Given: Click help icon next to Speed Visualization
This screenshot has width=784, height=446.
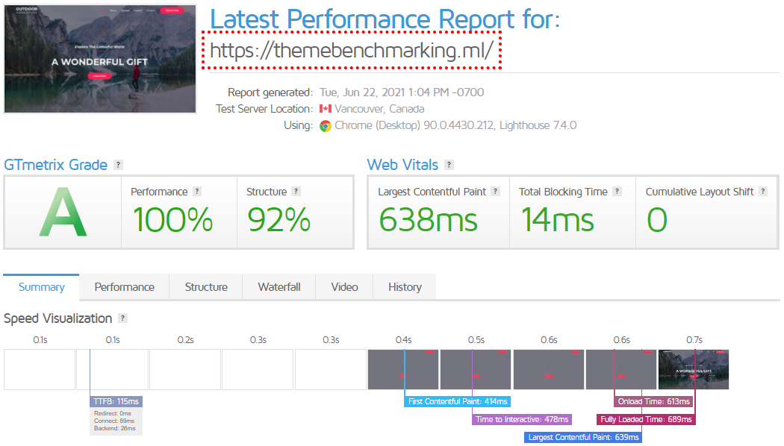Looking at the screenshot, I should pyautogui.click(x=122, y=318).
